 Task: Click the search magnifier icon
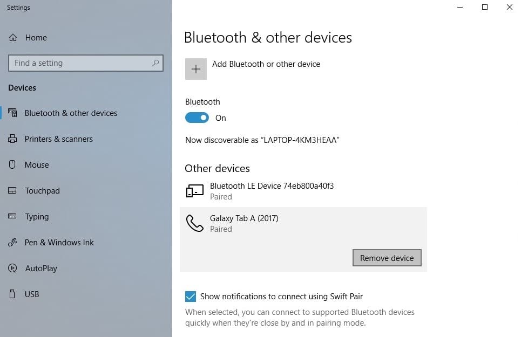tap(155, 63)
